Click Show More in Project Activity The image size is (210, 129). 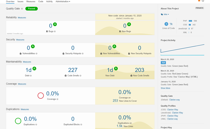click(165, 88)
